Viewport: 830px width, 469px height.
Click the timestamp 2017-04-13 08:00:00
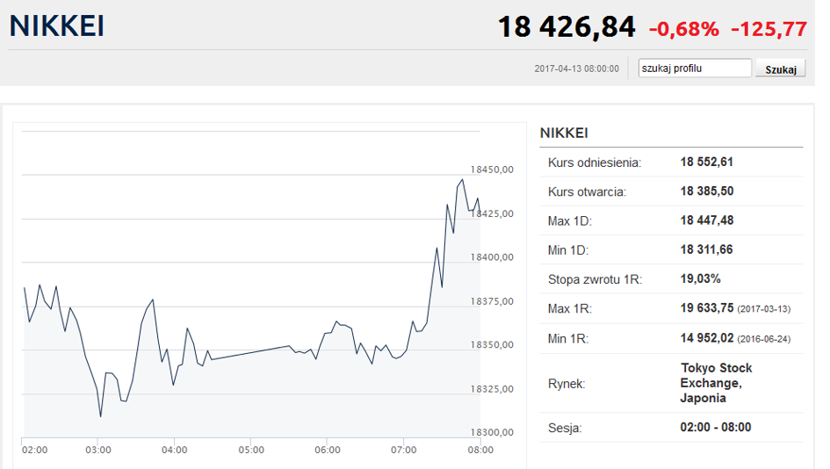pos(576,69)
